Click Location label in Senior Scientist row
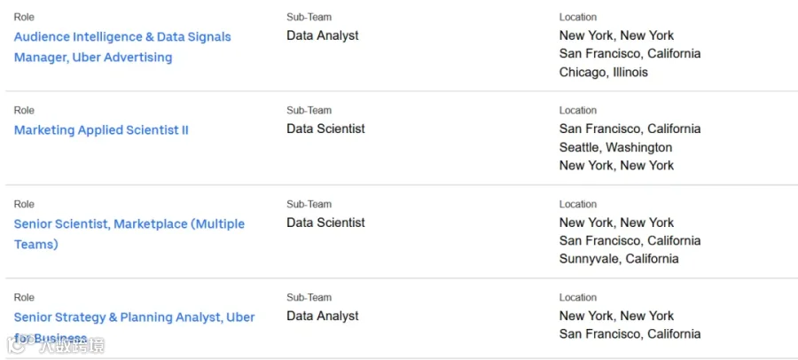This screenshot has height=360, width=798. (577, 204)
